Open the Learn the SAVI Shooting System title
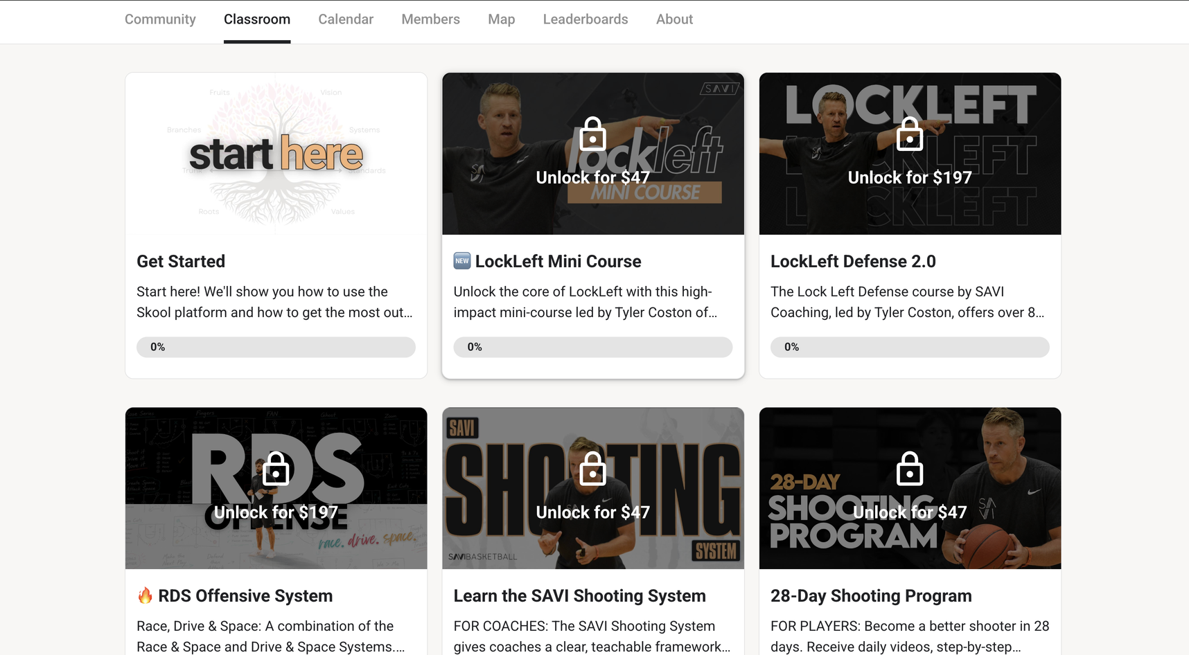This screenshot has height=655, width=1189. 580,595
